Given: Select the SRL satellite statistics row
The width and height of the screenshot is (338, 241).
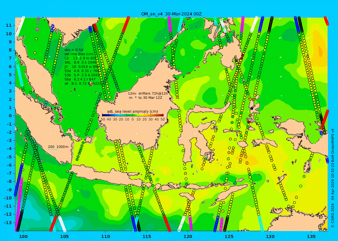Looking at the screenshot, I should (x=81, y=62).
